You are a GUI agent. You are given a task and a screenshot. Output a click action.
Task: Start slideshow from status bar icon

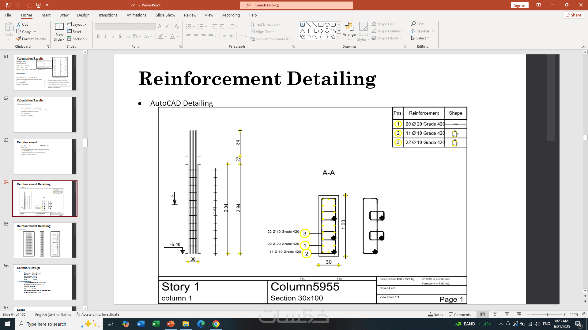click(519, 314)
